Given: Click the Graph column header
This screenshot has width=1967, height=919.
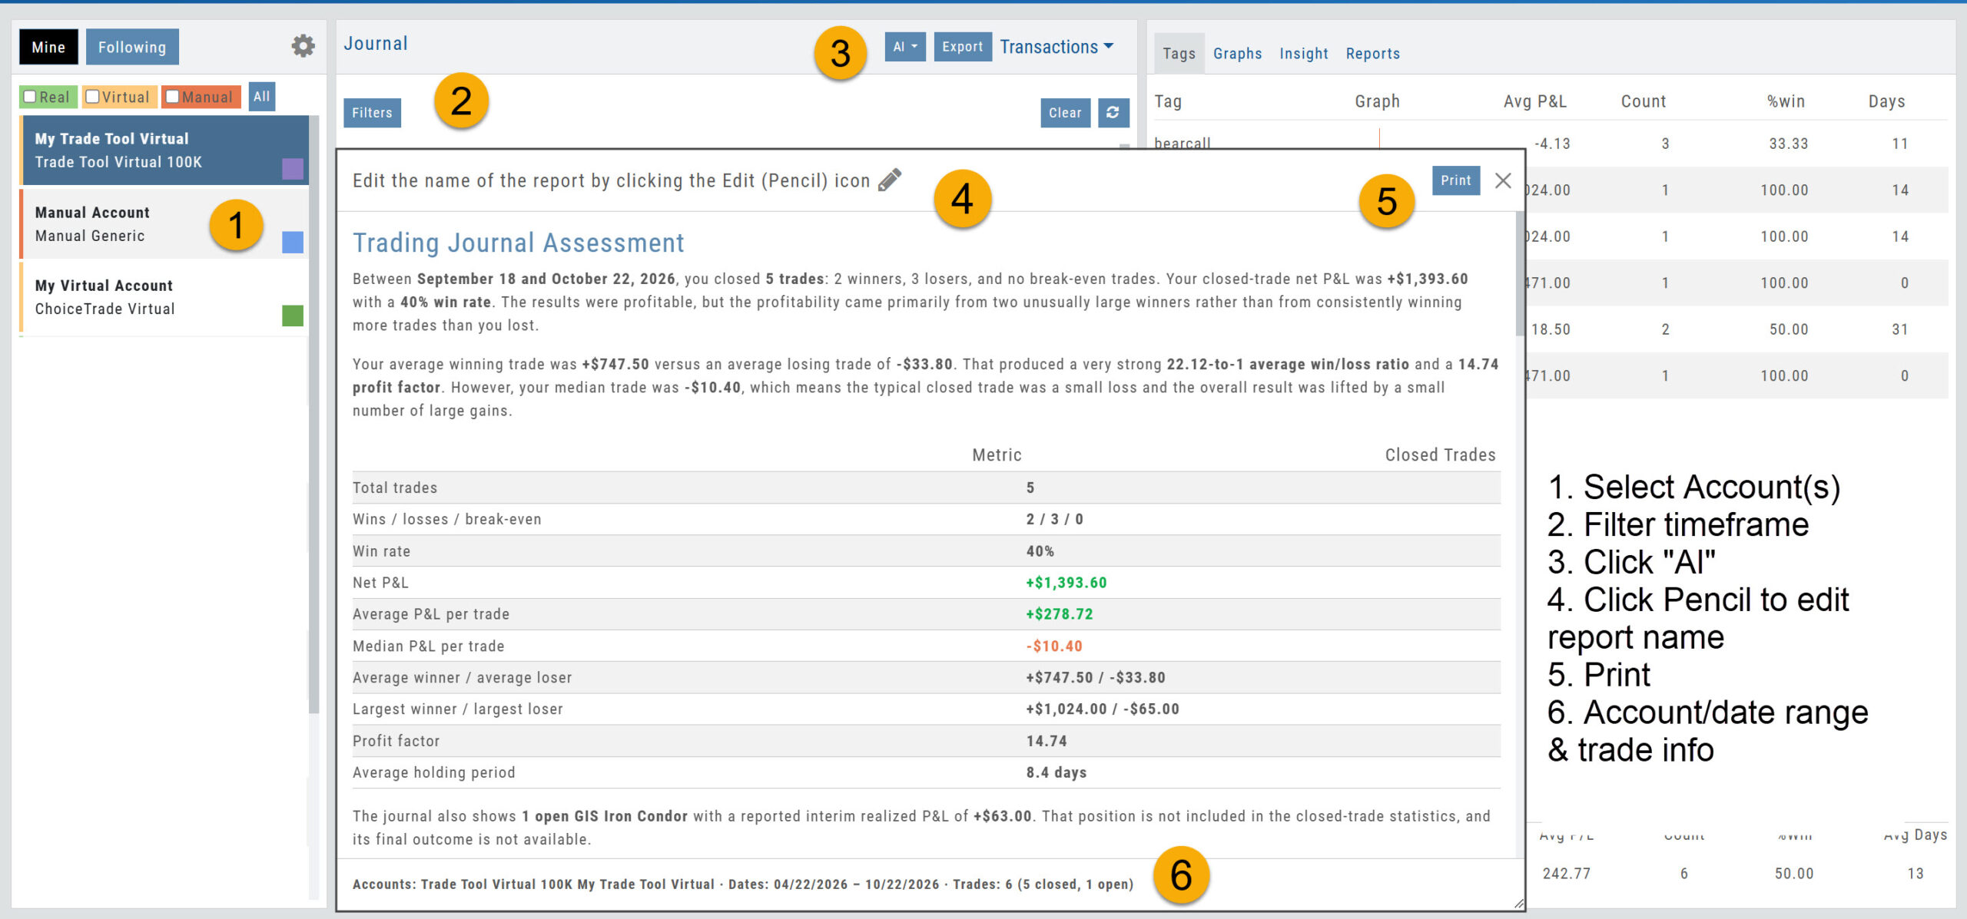Looking at the screenshot, I should tap(1377, 101).
